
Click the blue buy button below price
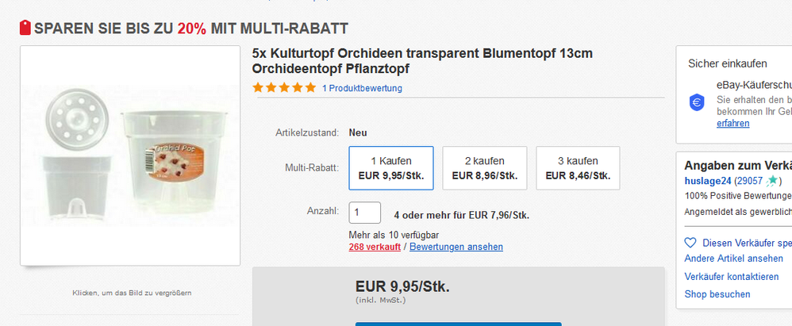coord(458,323)
